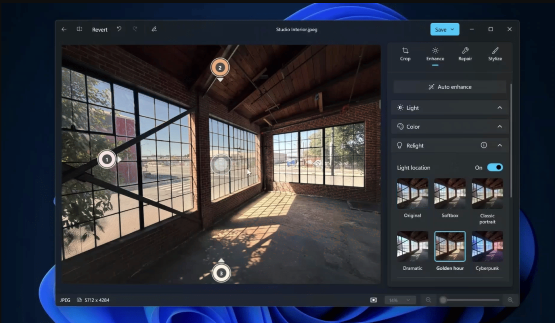
Task: Select light source marker 2
Action: click(220, 68)
